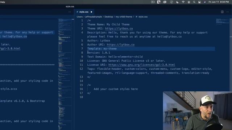The width and height of the screenshot is (232, 130).
Task: Click the 'Add your custom styles here' comment
Action: coord(116,89)
